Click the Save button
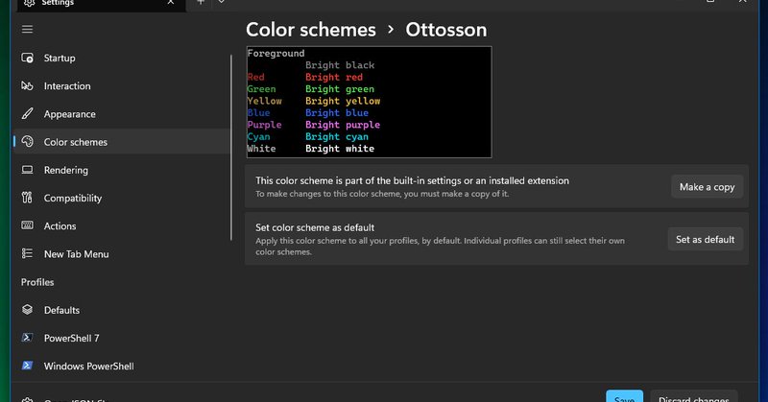 tap(625, 396)
